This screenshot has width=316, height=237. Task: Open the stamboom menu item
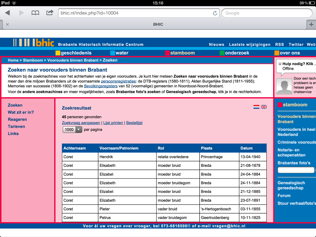[182, 53]
